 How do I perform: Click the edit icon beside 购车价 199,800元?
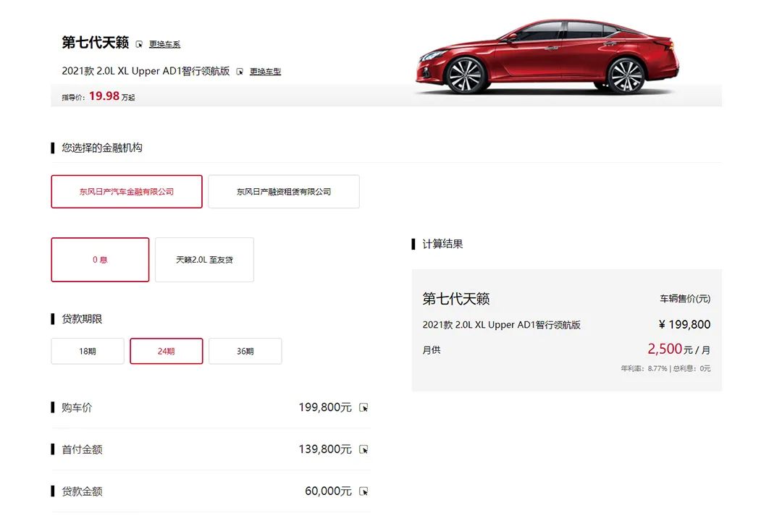[362, 407]
